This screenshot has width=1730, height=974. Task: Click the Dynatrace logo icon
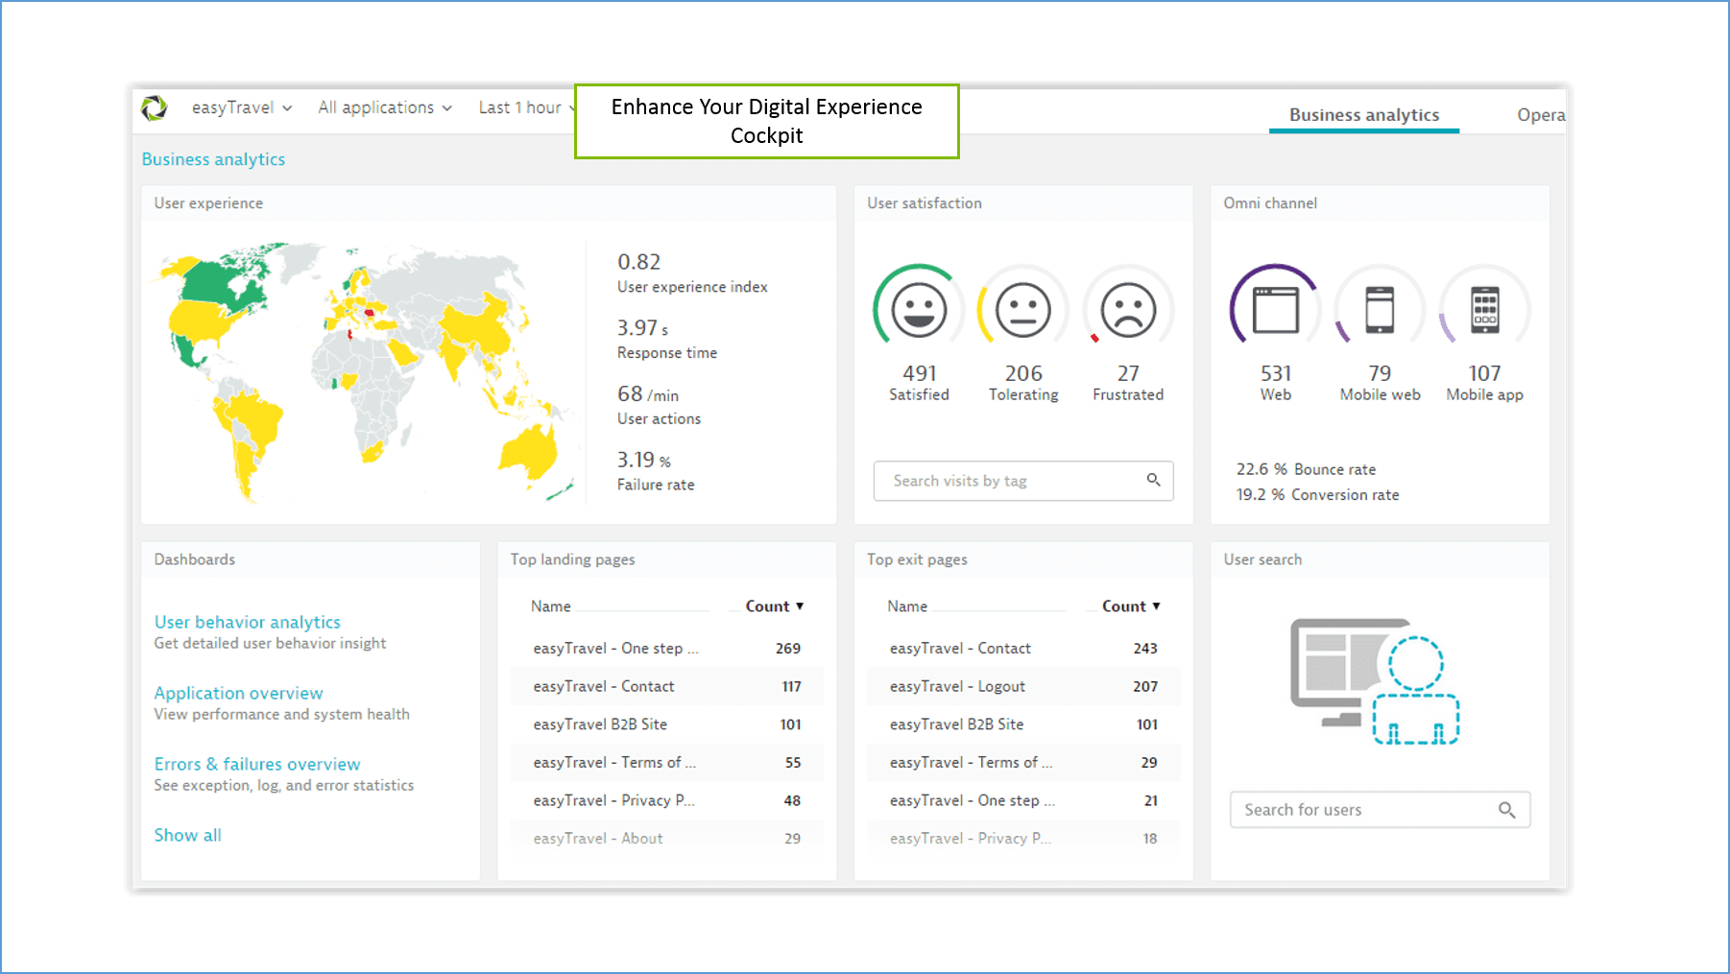pos(154,107)
